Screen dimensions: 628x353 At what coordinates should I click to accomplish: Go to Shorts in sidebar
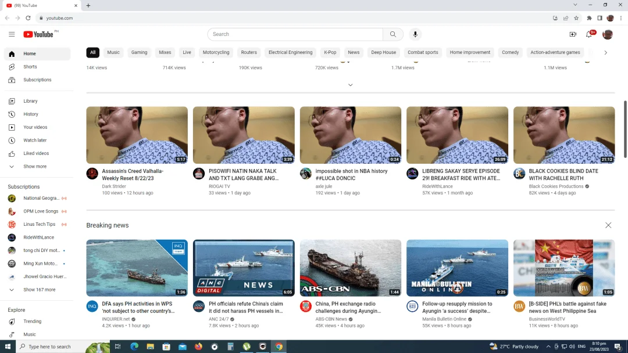pyautogui.click(x=37, y=67)
